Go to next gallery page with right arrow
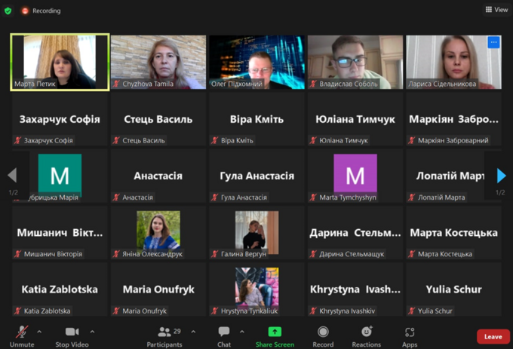Viewport: 513px width, 349px height. 501,176
